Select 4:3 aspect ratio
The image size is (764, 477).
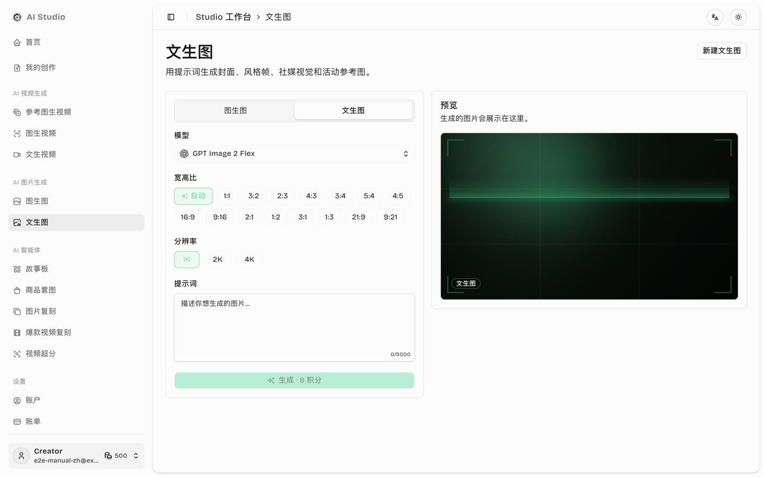tap(311, 196)
